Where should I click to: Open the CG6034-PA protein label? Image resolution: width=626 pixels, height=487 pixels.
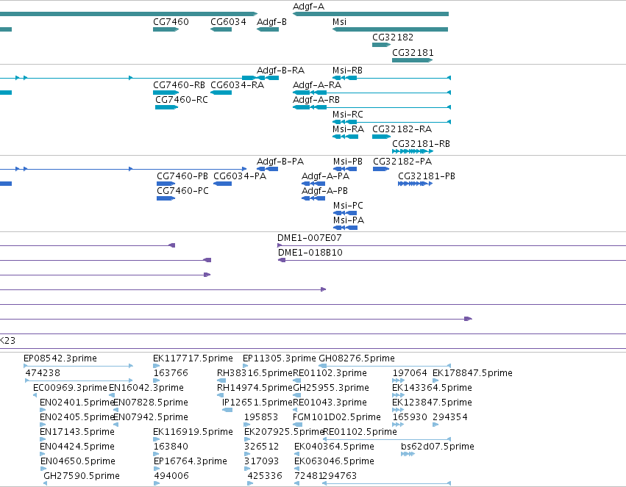[x=240, y=176]
